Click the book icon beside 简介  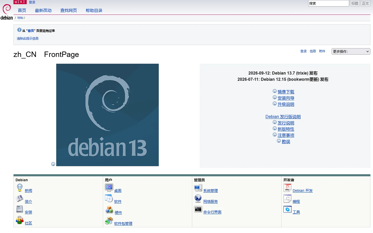pos(20,199)
